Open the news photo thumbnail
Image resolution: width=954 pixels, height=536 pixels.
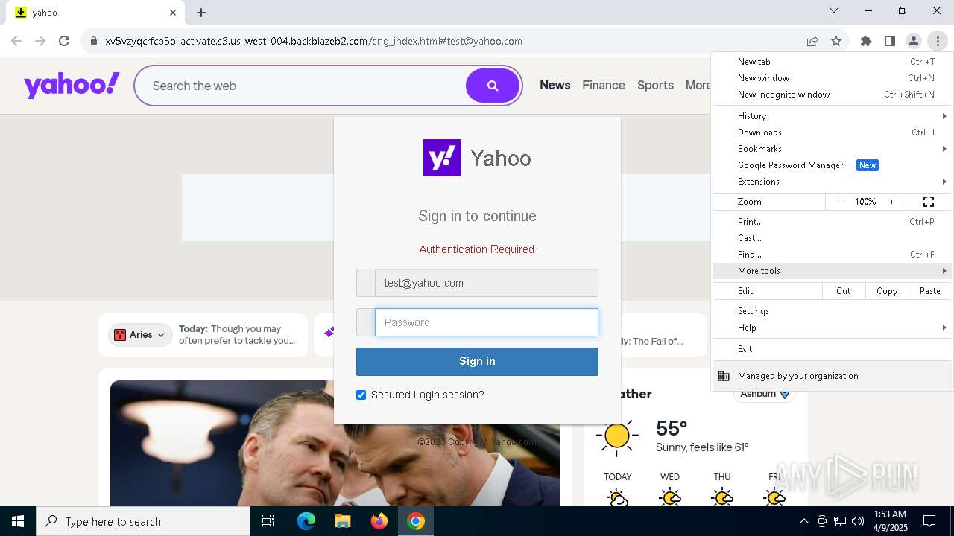click(x=335, y=444)
